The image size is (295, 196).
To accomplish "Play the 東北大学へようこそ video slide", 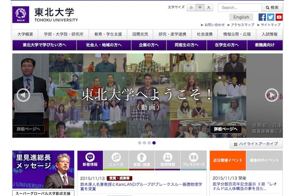I will [x=147, y=96].
